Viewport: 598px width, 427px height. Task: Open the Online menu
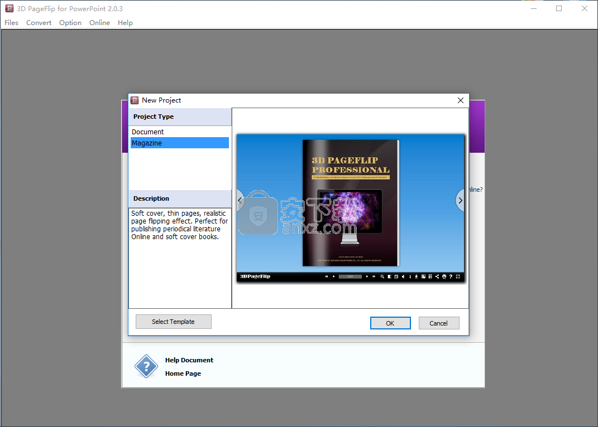click(99, 22)
